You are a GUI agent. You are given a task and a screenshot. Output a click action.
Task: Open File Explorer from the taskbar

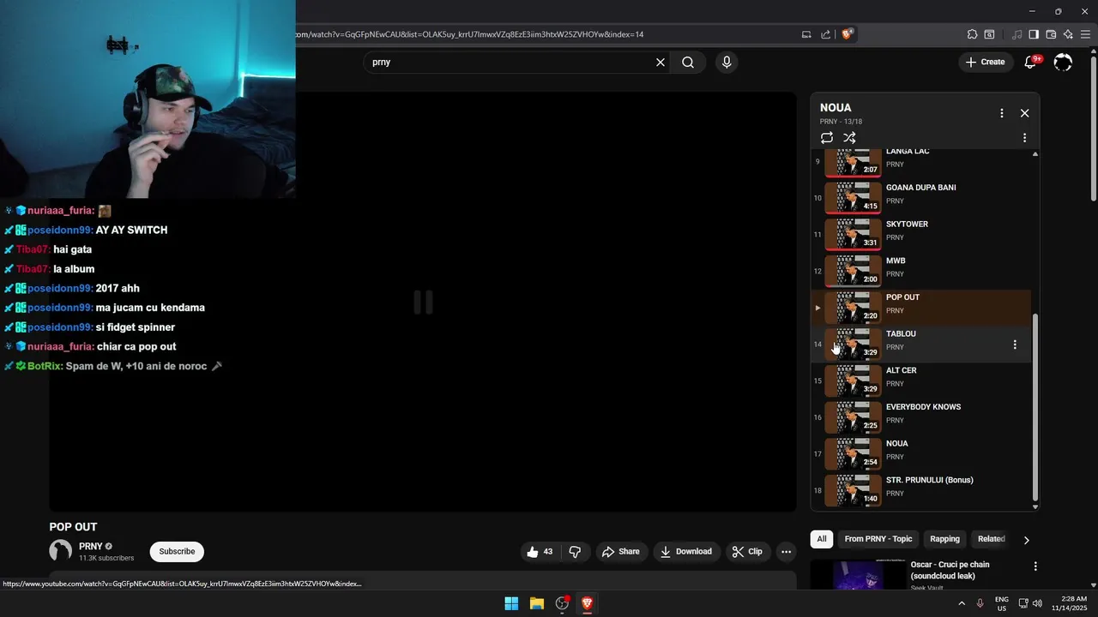coord(537,603)
